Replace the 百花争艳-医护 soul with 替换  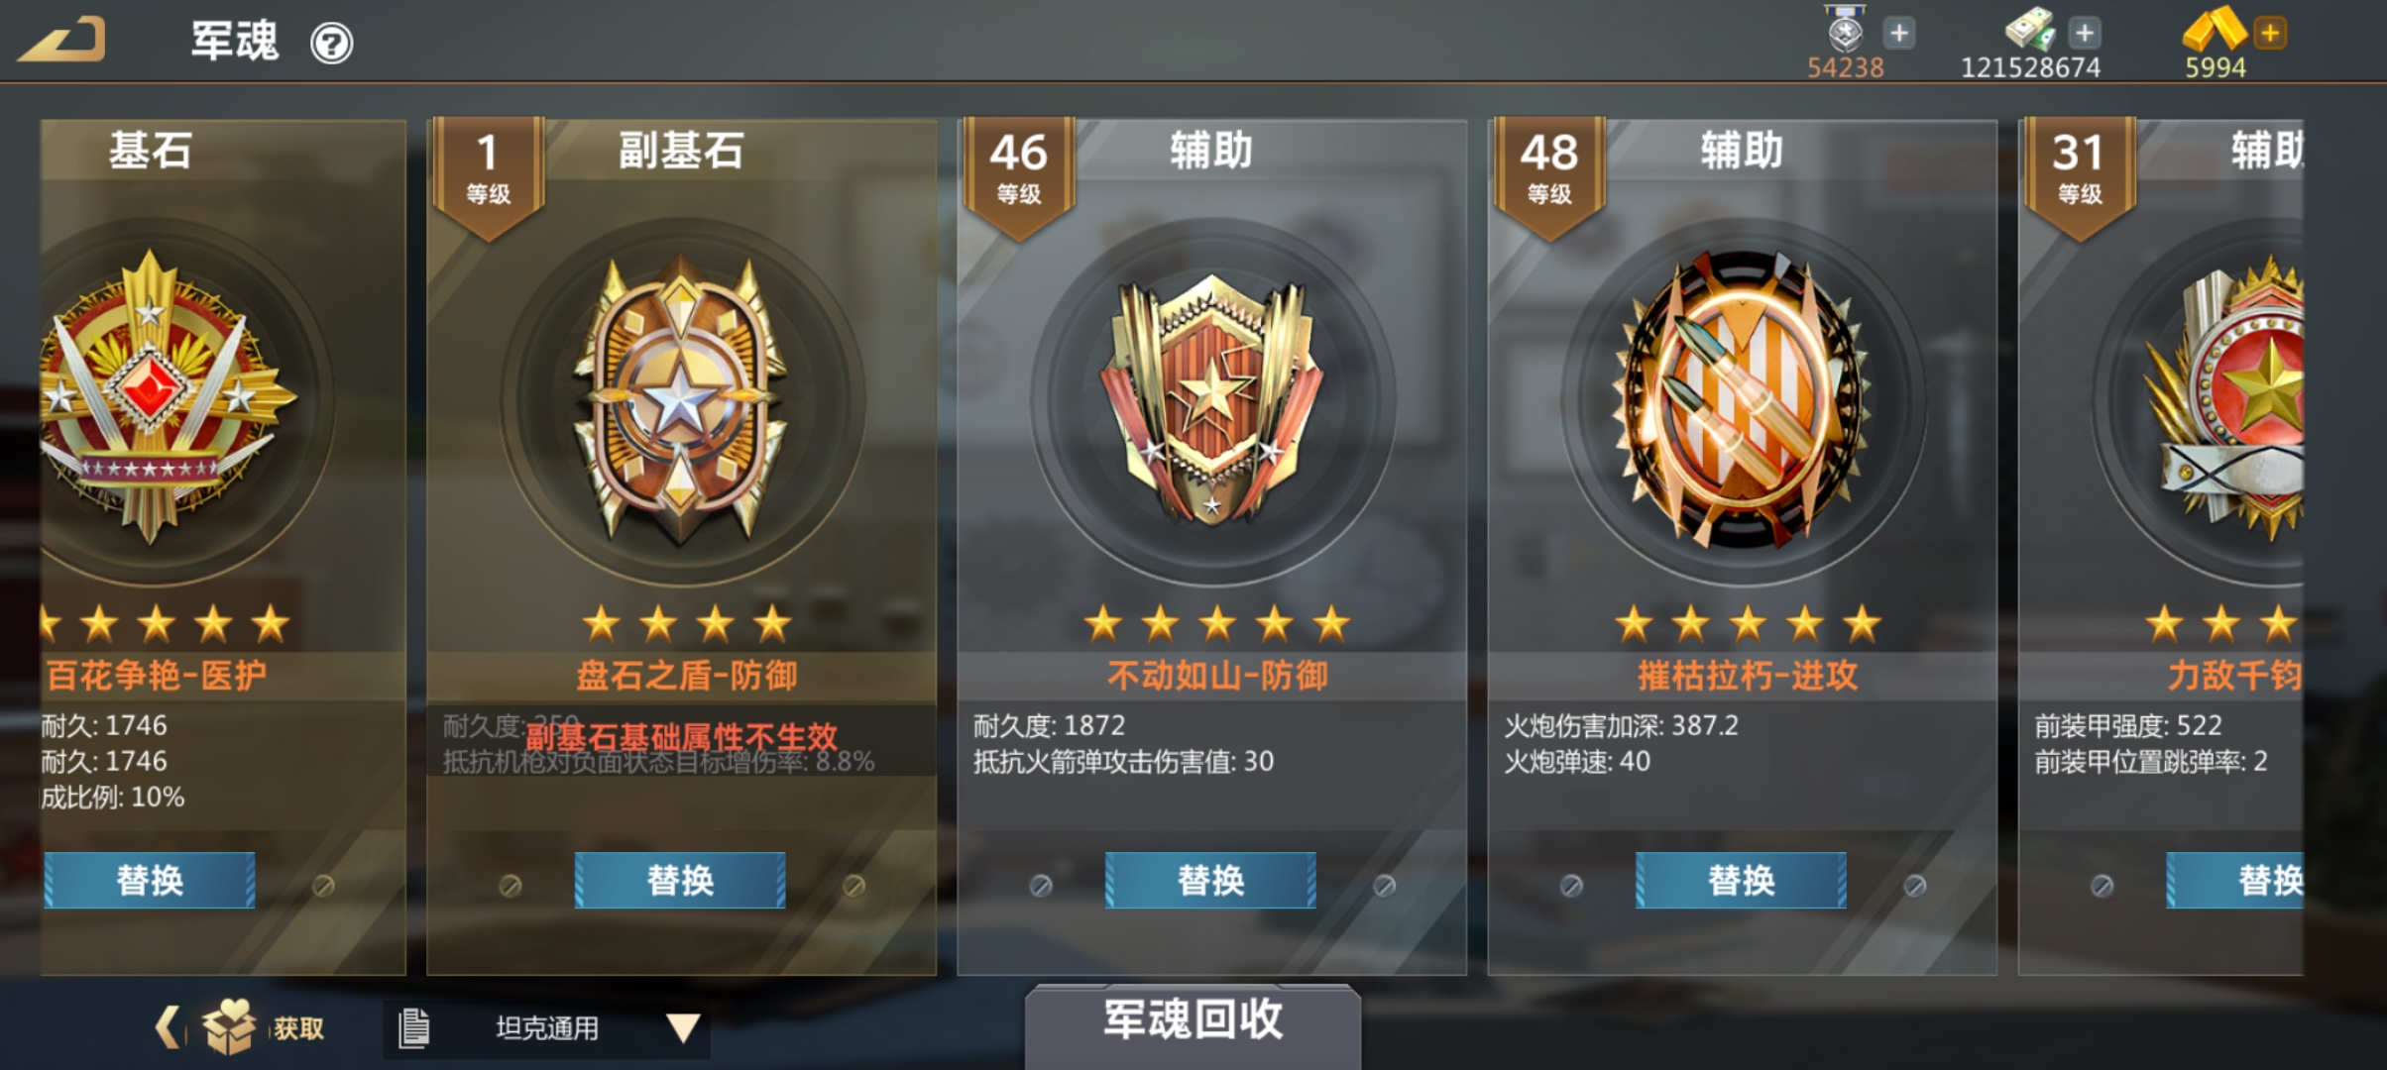pyautogui.click(x=149, y=880)
